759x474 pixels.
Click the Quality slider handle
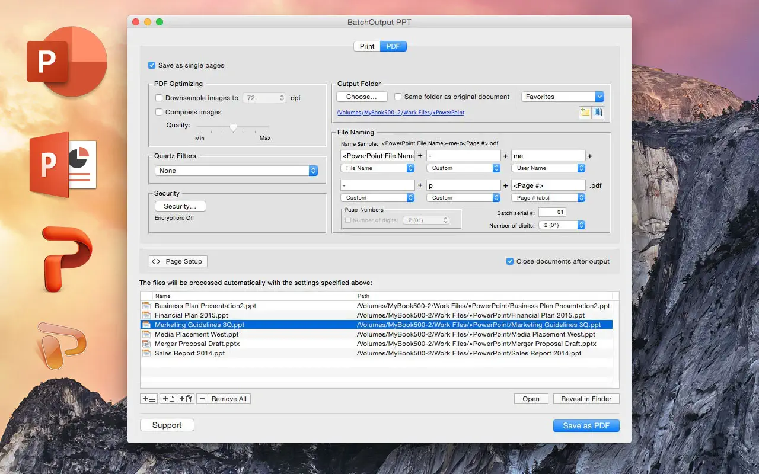click(x=233, y=127)
